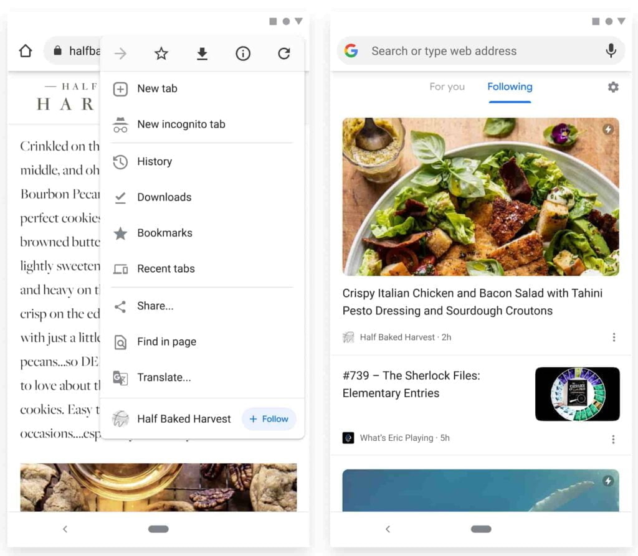This screenshot has height=556, width=638.
Task: Go back on the right phone navigation bar
Action: click(388, 529)
